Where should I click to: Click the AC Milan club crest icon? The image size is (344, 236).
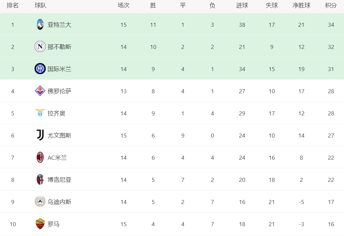pyautogui.click(x=40, y=158)
